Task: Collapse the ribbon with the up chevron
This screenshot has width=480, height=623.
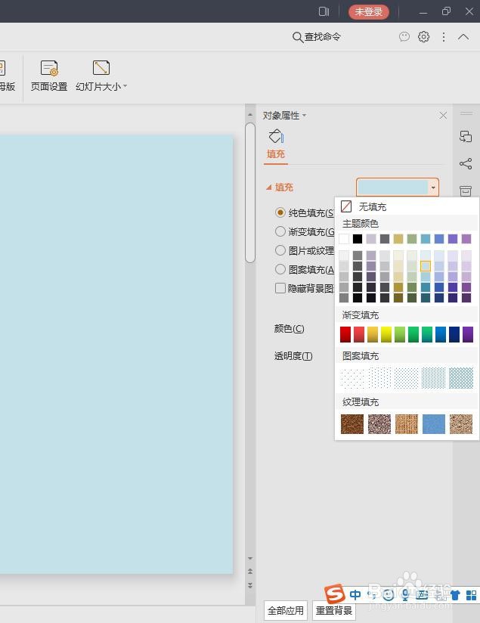Action: [x=463, y=37]
